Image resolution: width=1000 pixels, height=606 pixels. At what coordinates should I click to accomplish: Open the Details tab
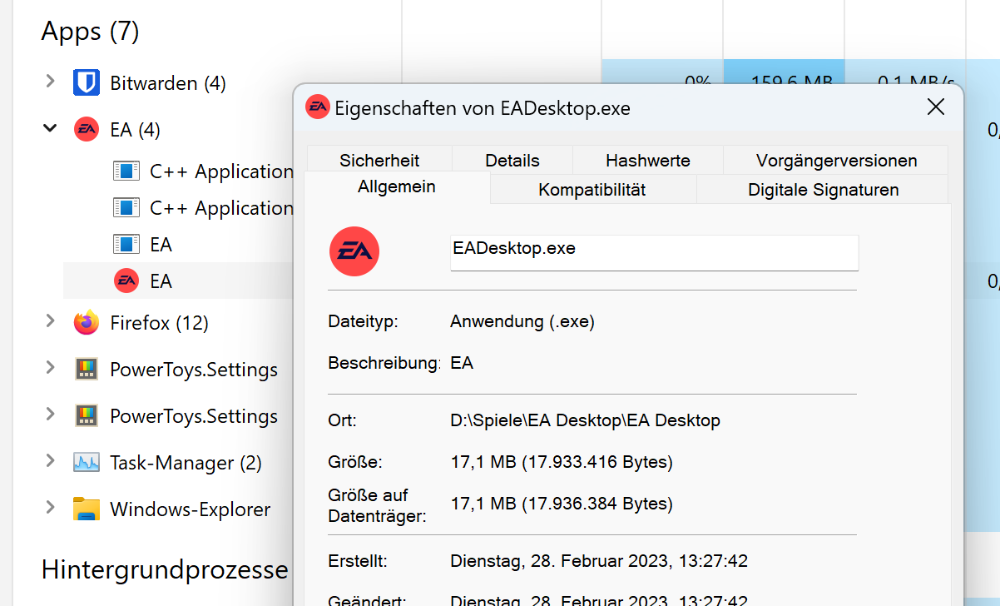point(512,160)
